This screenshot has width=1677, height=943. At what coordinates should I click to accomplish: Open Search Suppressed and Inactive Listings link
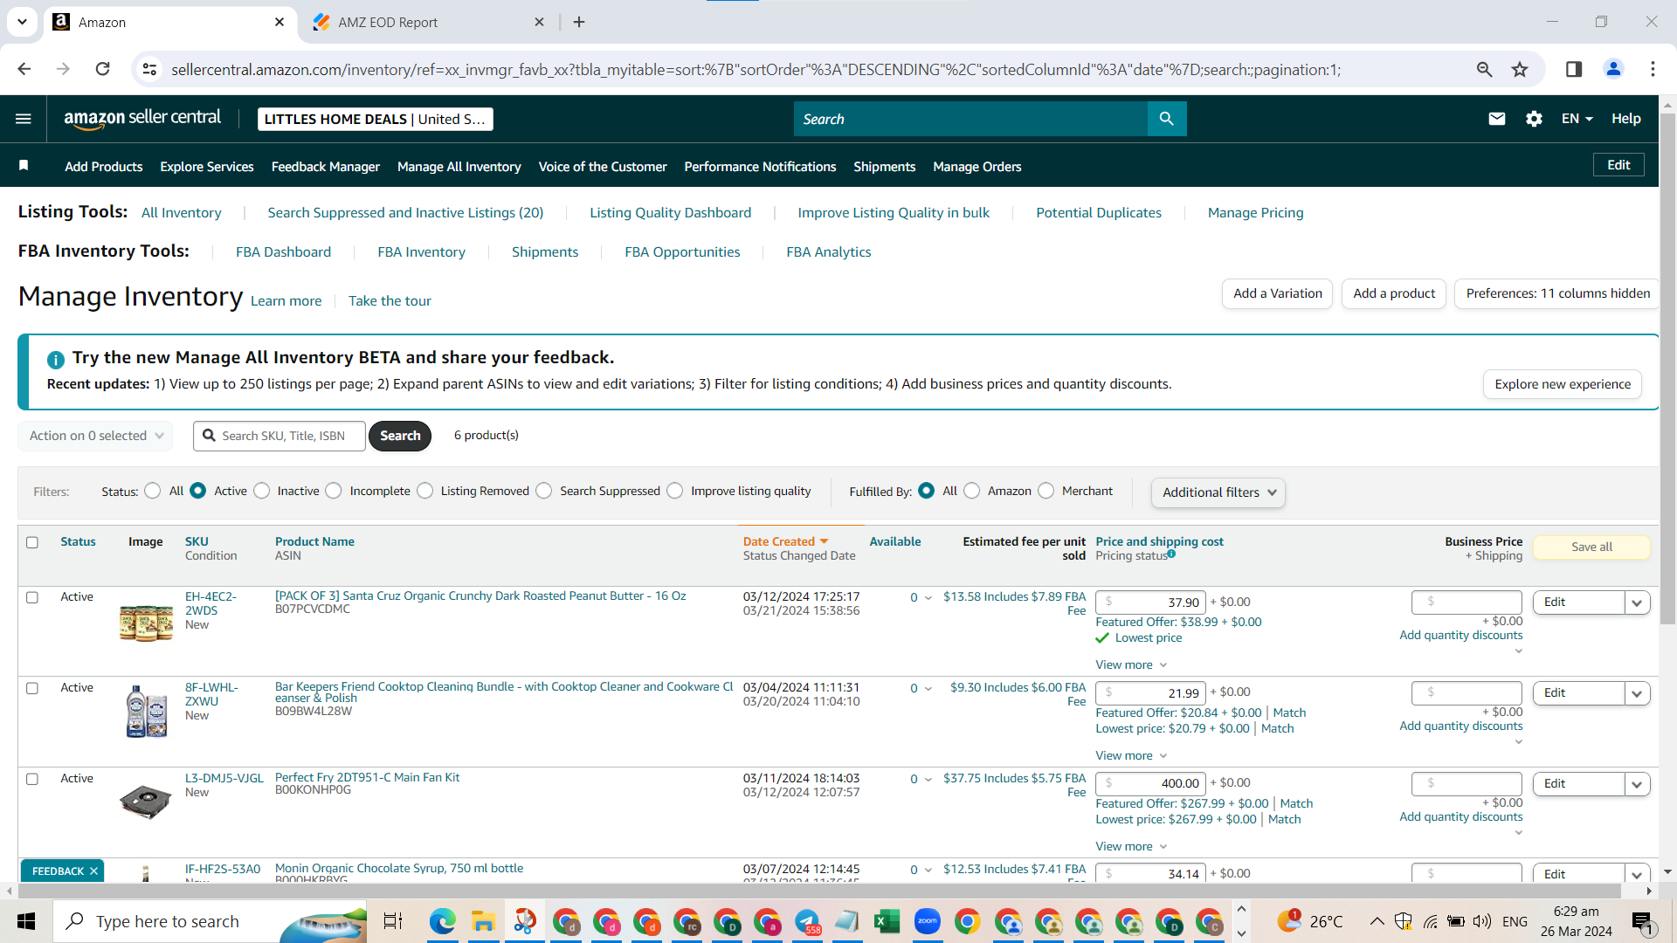tap(405, 213)
